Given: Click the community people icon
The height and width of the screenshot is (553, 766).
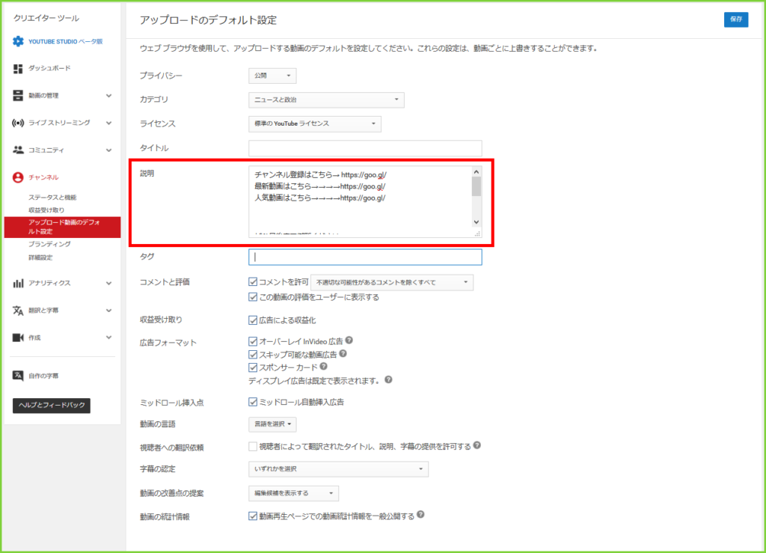Looking at the screenshot, I should pos(18,150).
